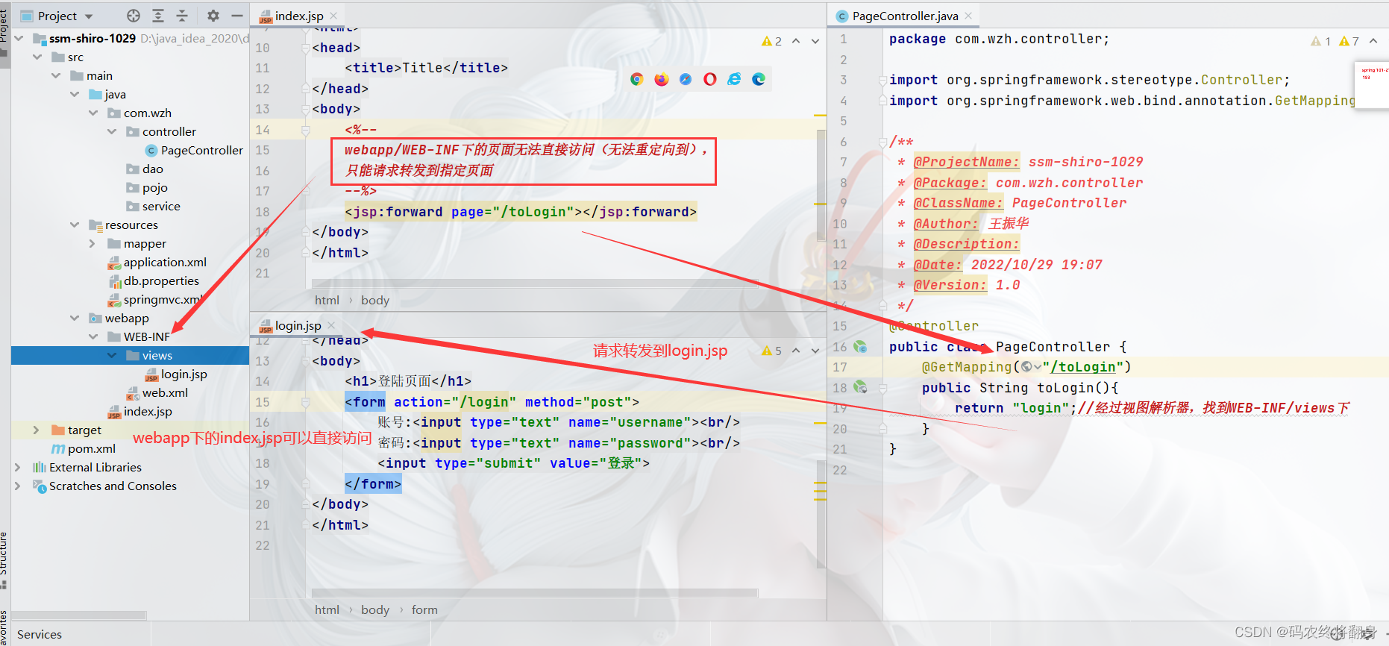
Task: Collapse the controller package
Action: pyautogui.click(x=112, y=131)
